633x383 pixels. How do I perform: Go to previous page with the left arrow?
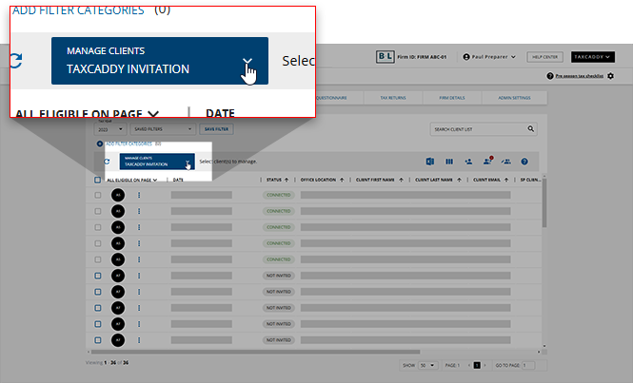[x=469, y=365]
